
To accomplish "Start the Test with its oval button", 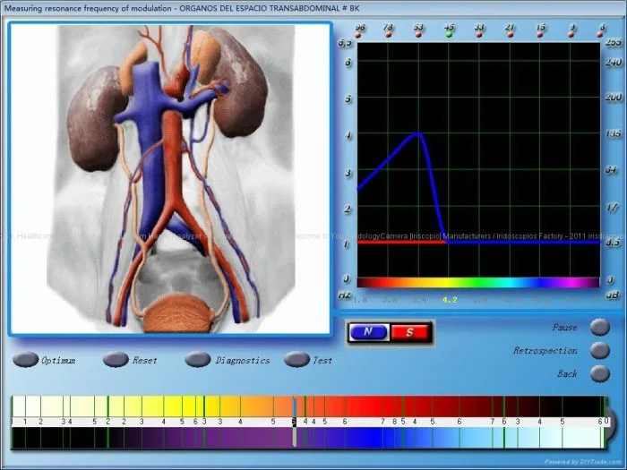I will point(296,359).
